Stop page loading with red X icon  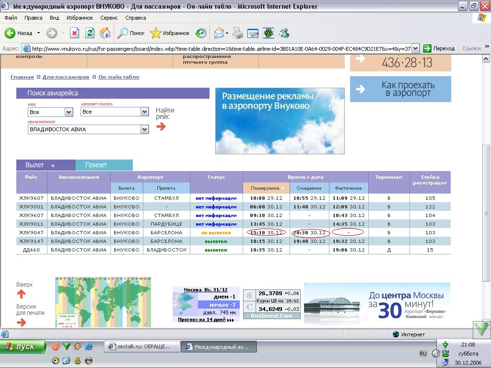(x=74, y=33)
